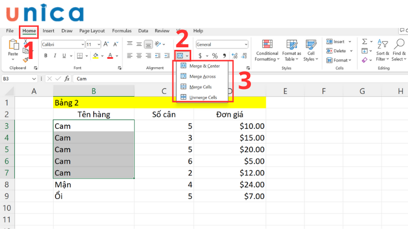Expand the General number format dropdown
The width and height of the screenshot is (408, 229).
point(245,44)
